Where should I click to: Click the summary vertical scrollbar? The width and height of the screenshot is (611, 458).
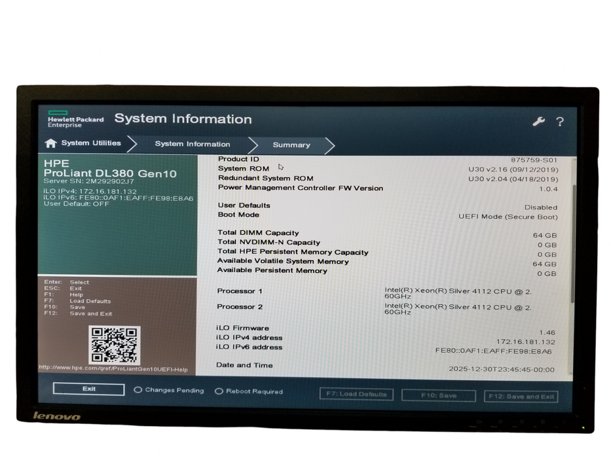572,243
